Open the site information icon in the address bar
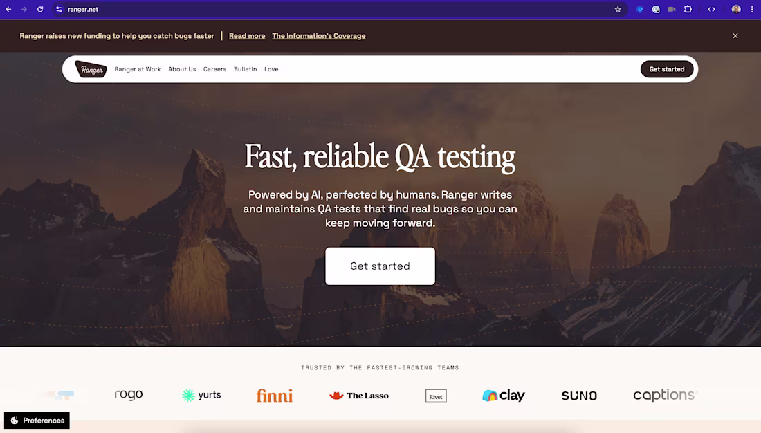The image size is (761, 433). tap(59, 10)
